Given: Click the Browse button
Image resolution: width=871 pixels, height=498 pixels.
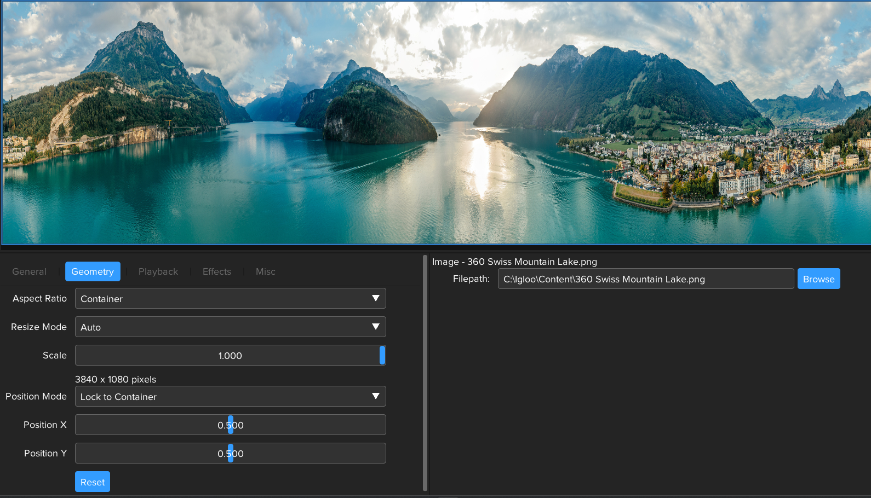Looking at the screenshot, I should point(818,279).
